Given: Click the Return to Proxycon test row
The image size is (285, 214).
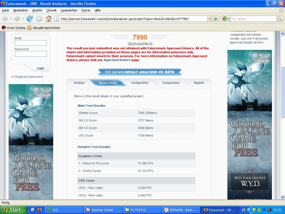Looking at the screenshot, I should [136, 163].
